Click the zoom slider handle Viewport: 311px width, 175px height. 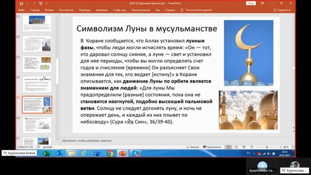(x=267, y=147)
